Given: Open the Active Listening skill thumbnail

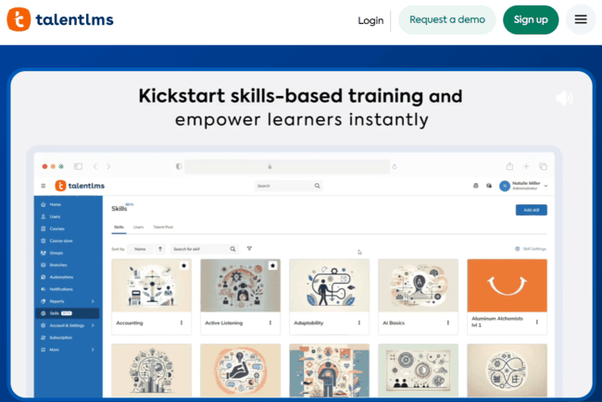Looking at the screenshot, I should [241, 286].
